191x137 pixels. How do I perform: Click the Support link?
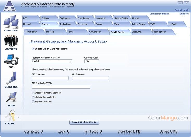[x=184, y=14]
